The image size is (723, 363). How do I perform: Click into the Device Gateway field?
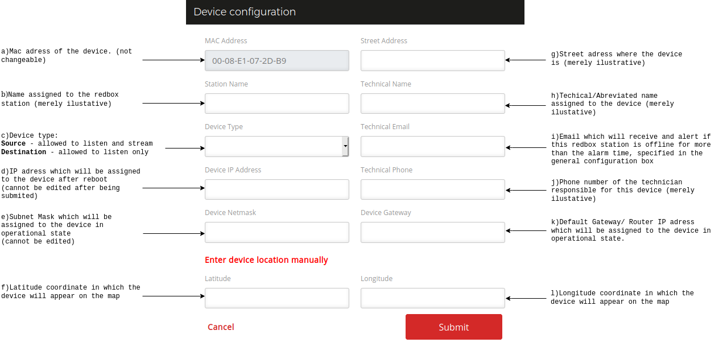(432, 232)
